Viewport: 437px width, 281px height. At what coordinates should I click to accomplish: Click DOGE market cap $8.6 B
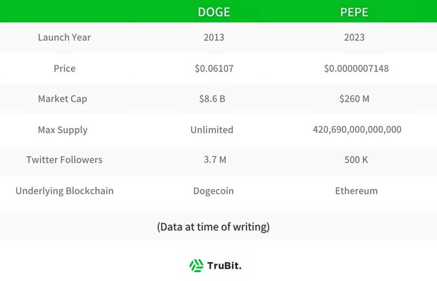pos(212,99)
